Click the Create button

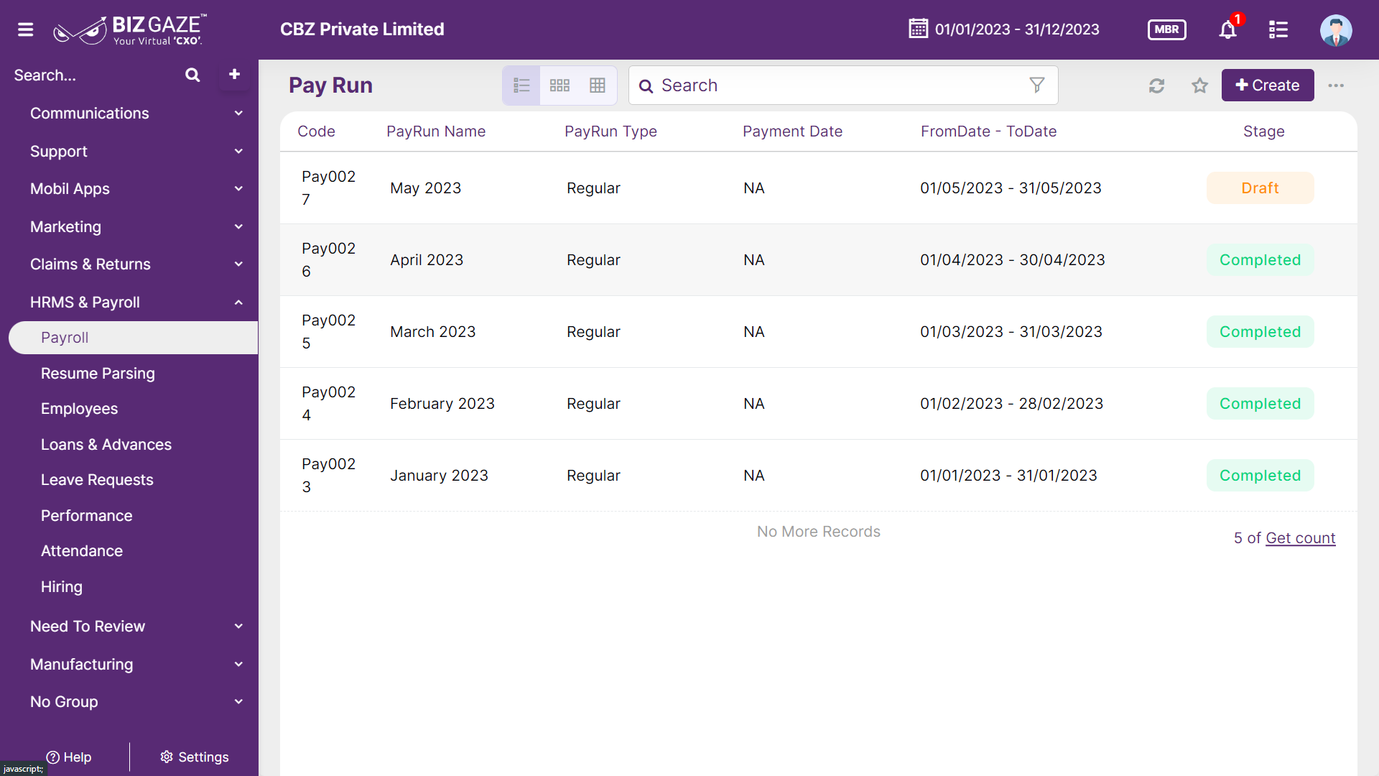pyautogui.click(x=1268, y=85)
